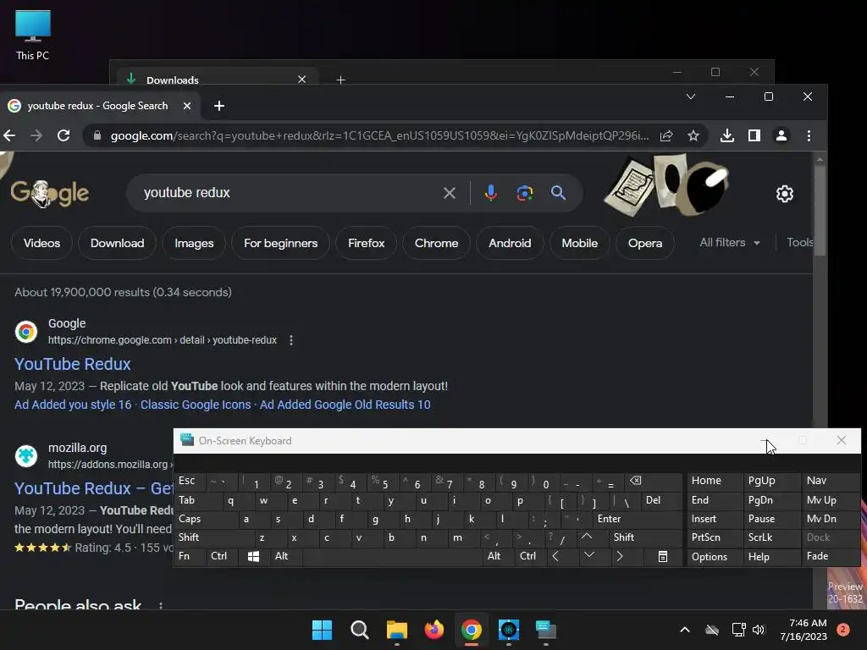Open Chrome downloads icon in toolbar
This screenshot has width=867, height=650.
727,135
